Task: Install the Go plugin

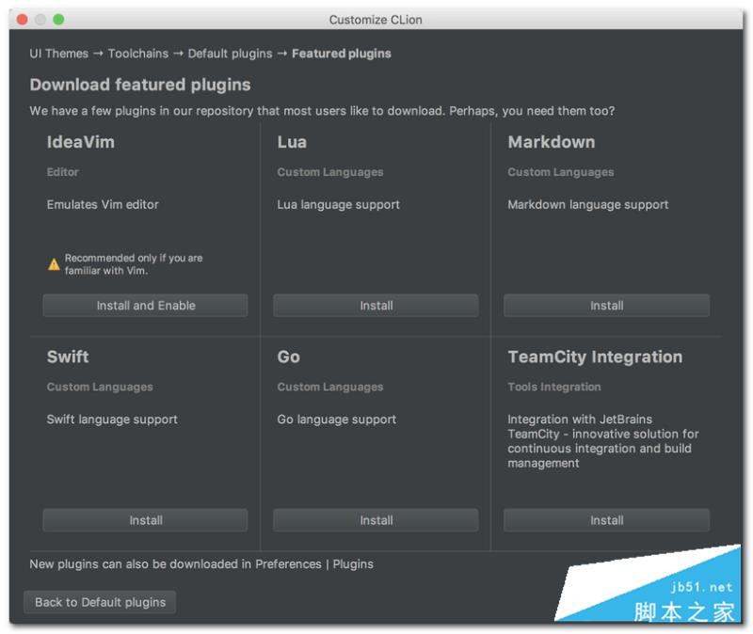Action: [376, 520]
